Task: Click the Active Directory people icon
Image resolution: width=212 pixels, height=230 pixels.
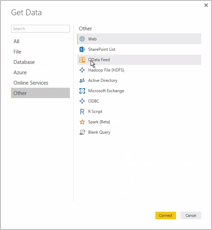Action: (82, 80)
